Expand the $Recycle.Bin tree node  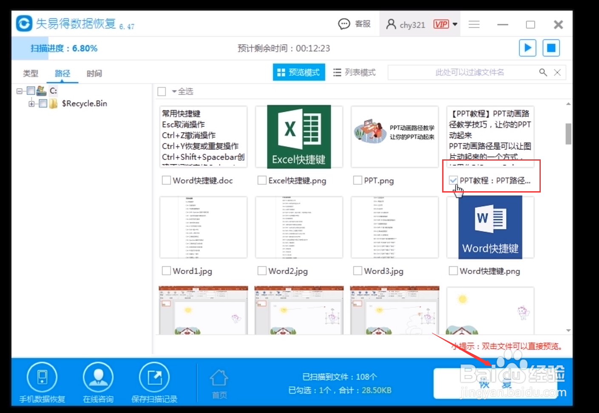coord(31,104)
